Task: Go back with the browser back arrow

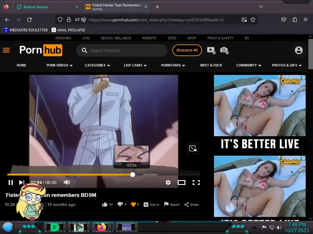Action: click(x=7, y=20)
